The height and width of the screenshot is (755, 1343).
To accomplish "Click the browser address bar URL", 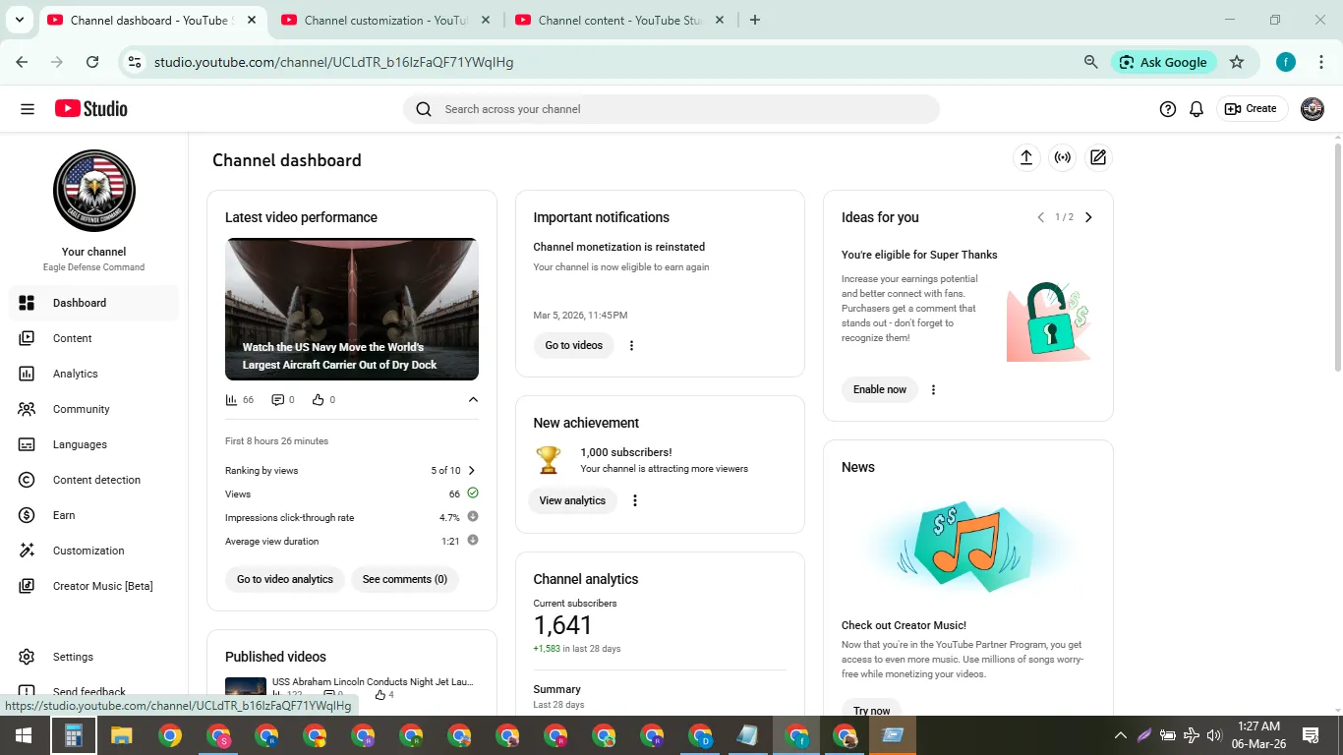I will (x=333, y=62).
